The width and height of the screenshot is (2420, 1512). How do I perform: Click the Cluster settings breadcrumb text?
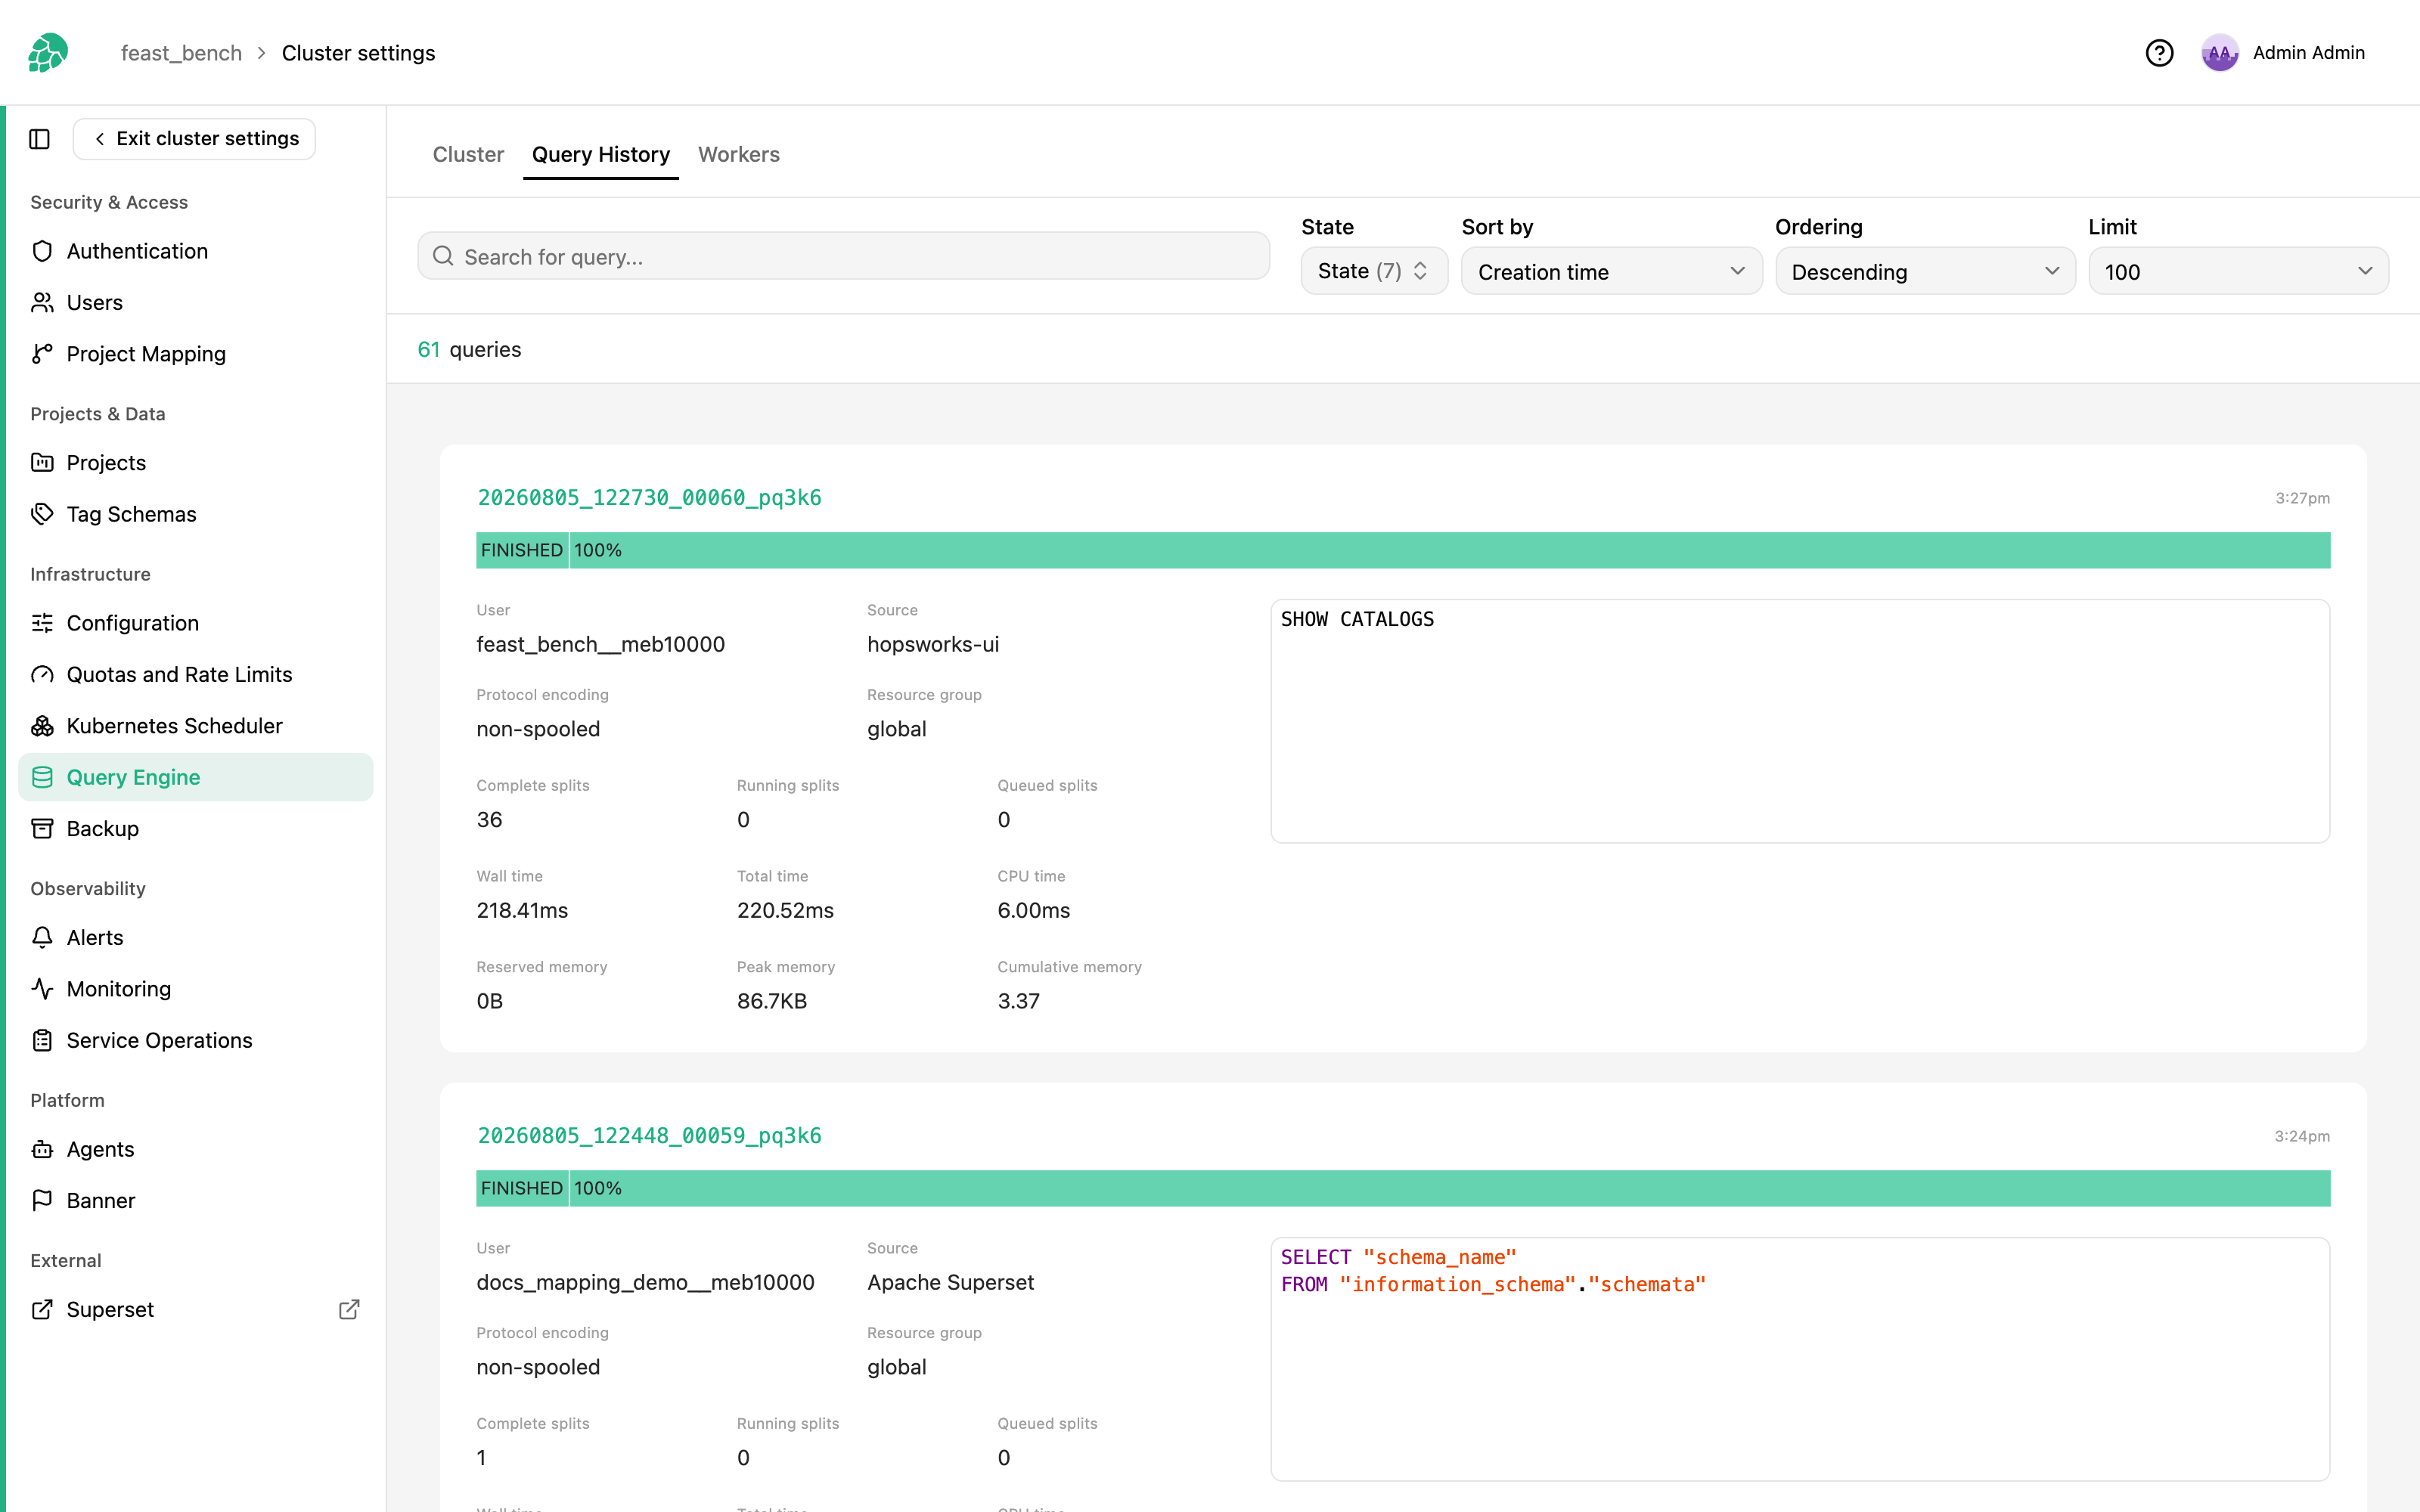coord(358,53)
